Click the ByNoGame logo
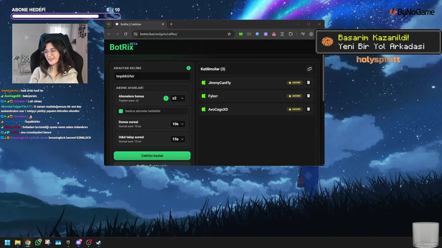 coord(412,12)
